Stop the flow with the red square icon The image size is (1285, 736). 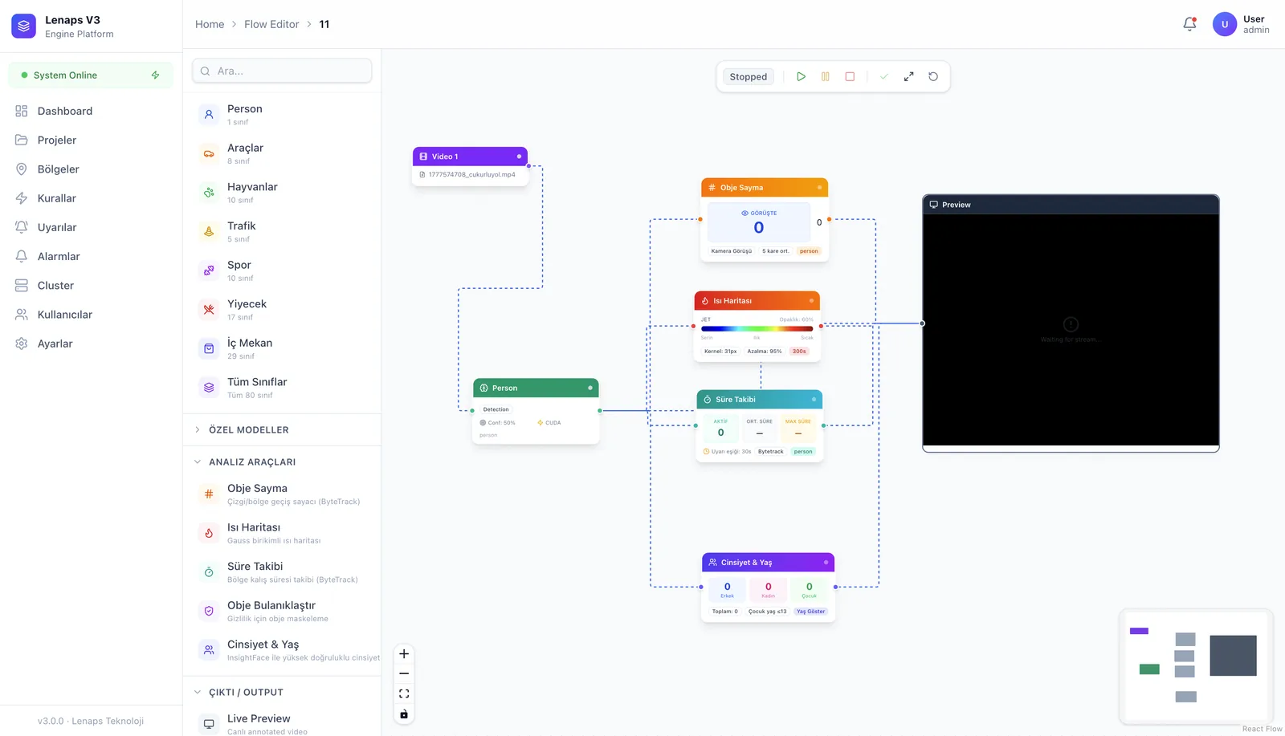(850, 76)
